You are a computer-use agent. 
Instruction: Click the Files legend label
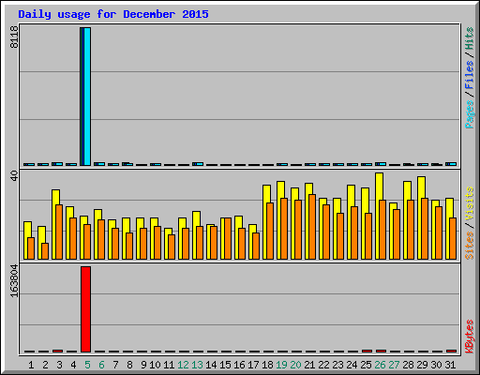[470, 75]
